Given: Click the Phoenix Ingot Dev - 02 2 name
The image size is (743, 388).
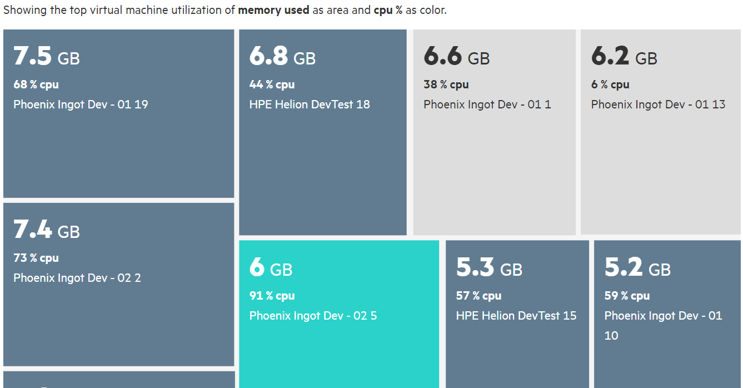Looking at the screenshot, I should tap(77, 278).
